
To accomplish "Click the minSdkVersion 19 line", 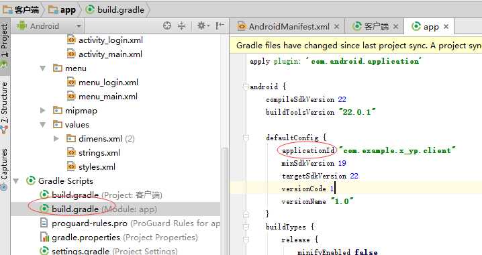I will (x=314, y=163).
